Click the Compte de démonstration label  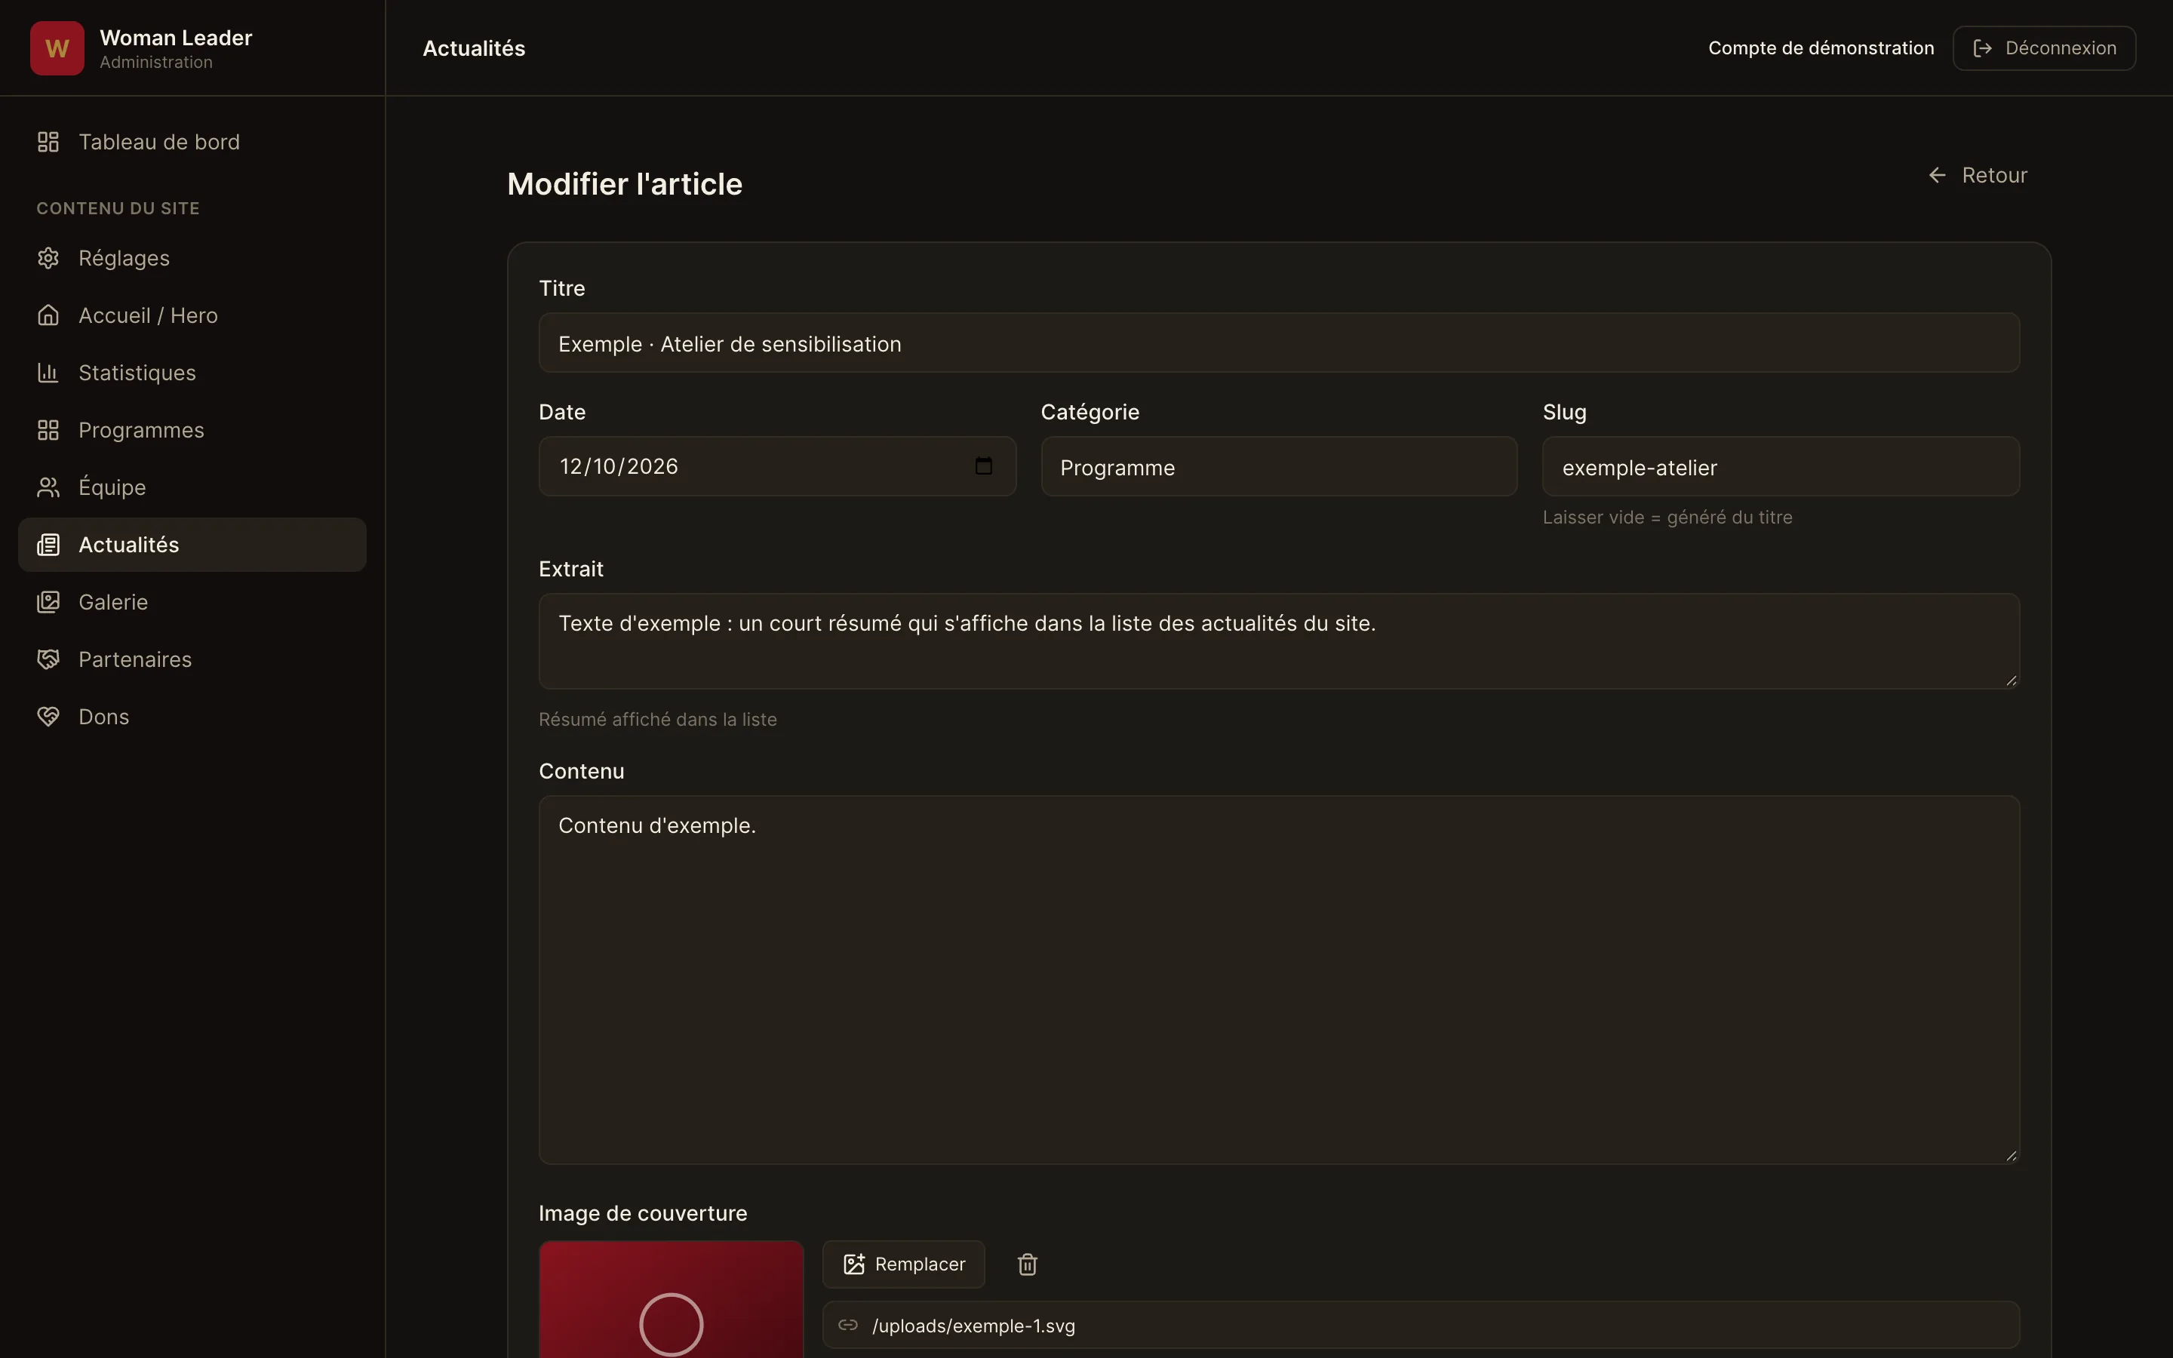tap(1821, 48)
